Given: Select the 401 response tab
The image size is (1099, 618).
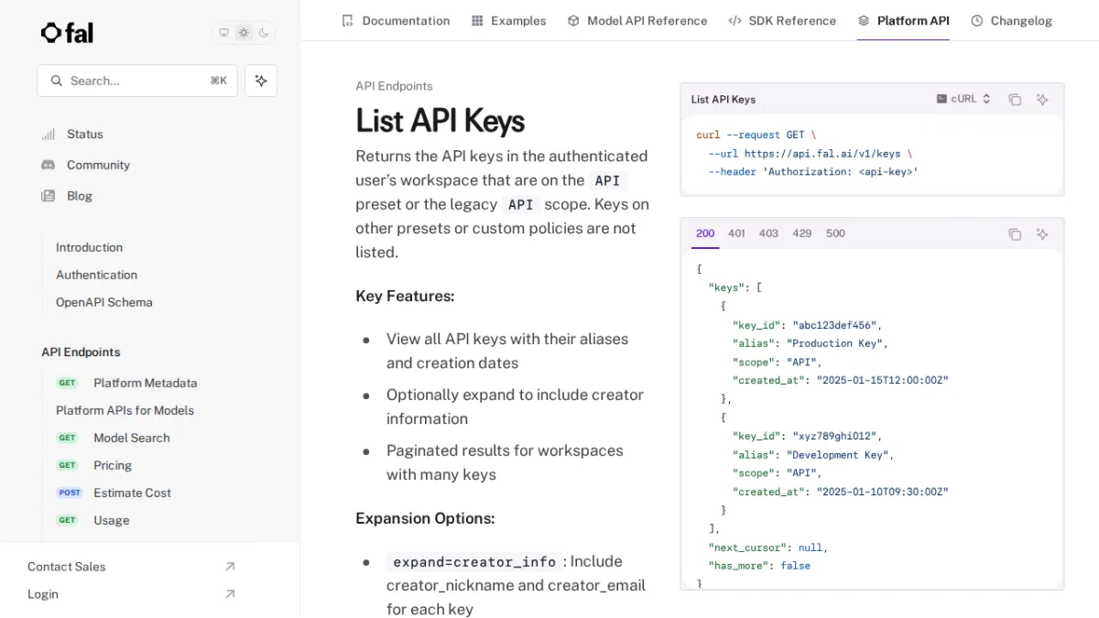Looking at the screenshot, I should point(736,233).
